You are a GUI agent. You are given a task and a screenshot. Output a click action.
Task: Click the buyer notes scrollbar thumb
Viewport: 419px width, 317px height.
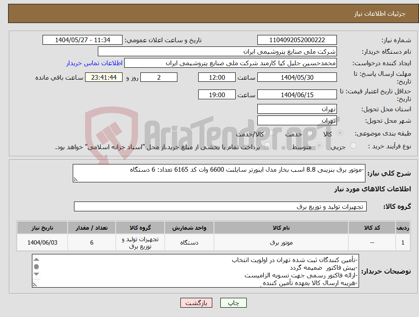point(37,267)
